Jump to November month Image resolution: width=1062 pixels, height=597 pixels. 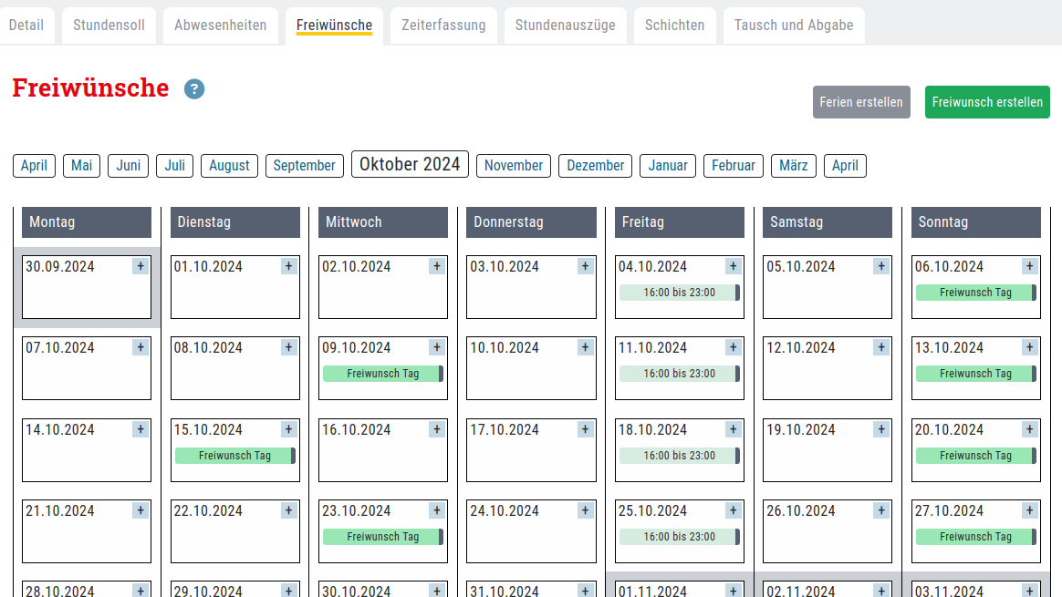click(514, 166)
